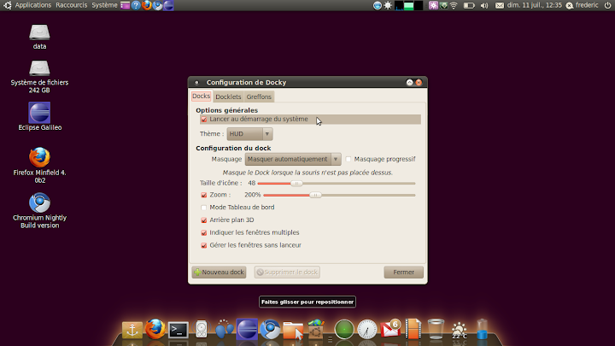Open the Gmail docklet showing 6 unread
The height and width of the screenshot is (346, 615).
390,328
